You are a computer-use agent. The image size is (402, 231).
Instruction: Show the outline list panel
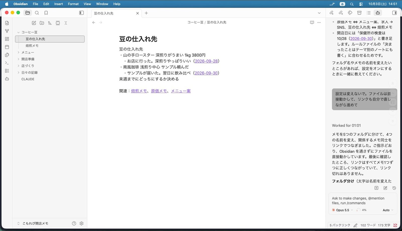pyautogui.click(x=369, y=13)
